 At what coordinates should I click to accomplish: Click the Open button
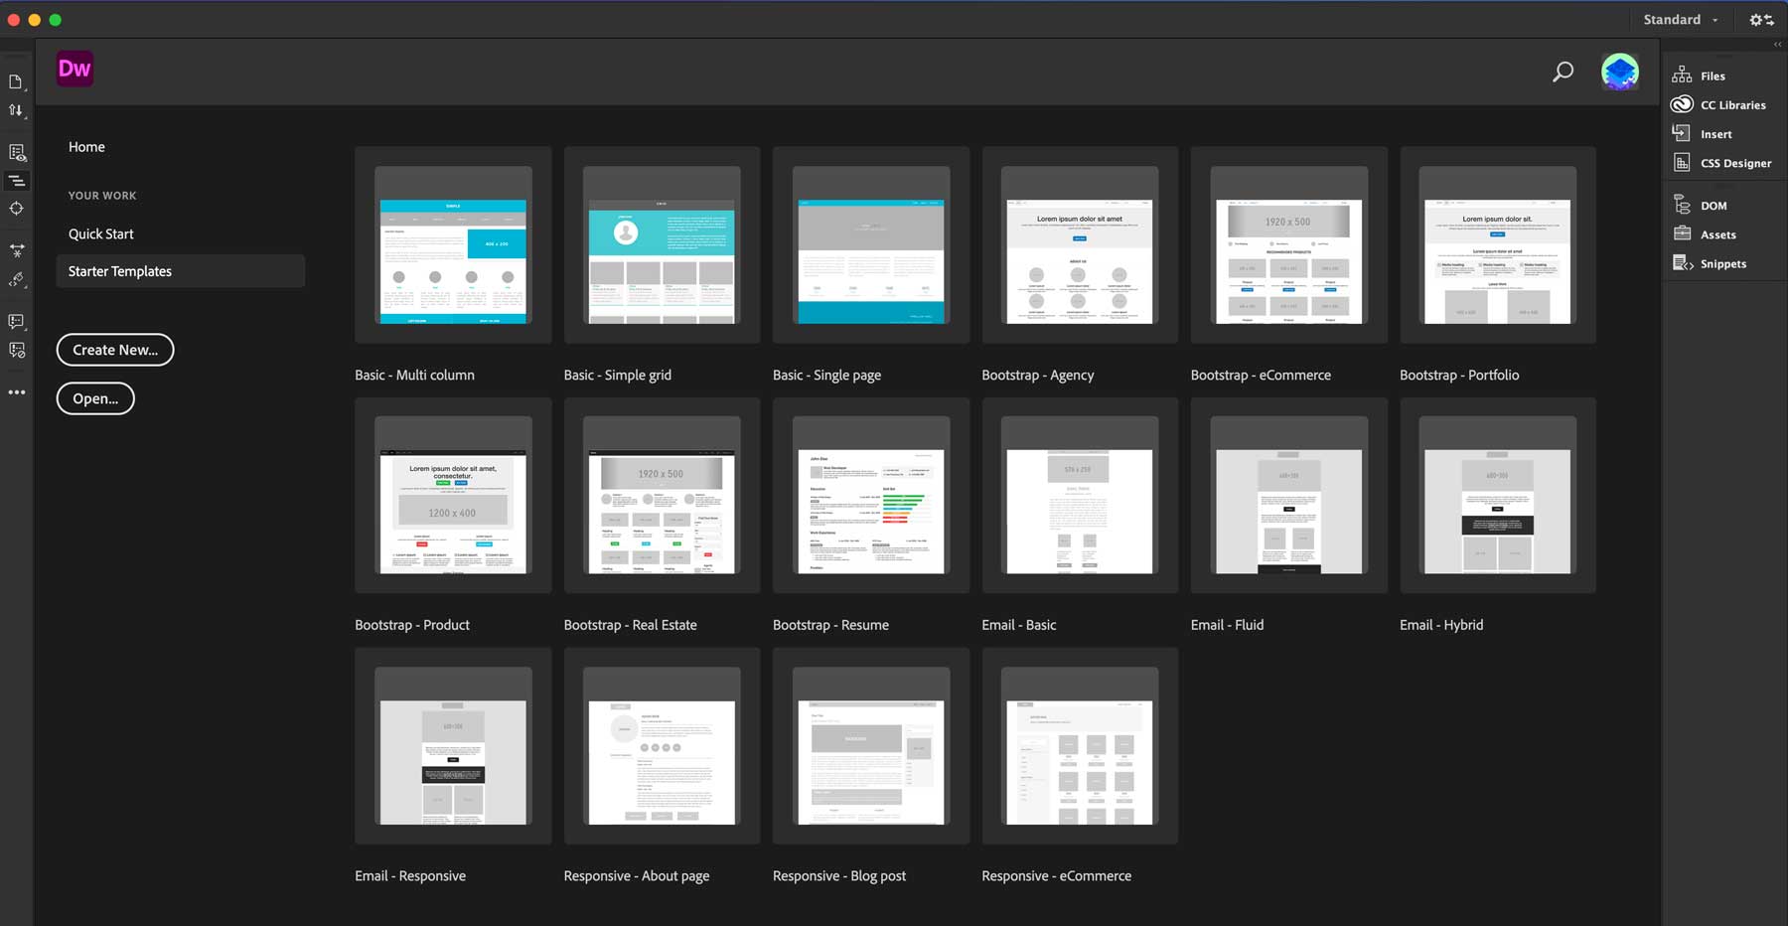pyautogui.click(x=95, y=398)
